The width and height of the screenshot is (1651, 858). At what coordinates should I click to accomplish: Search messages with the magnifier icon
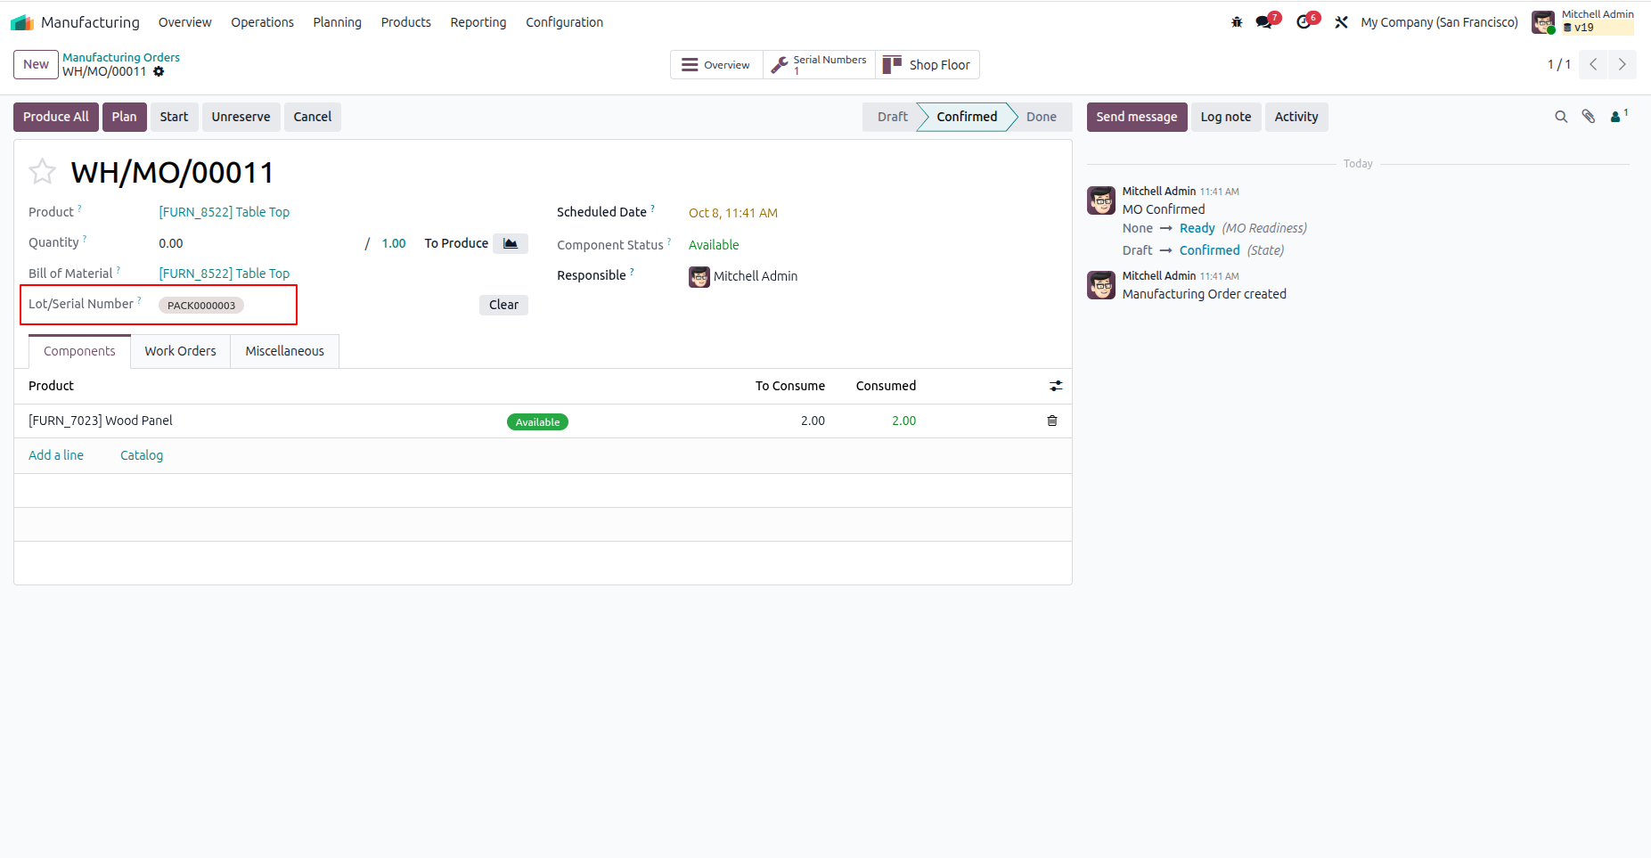click(1561, 117)
